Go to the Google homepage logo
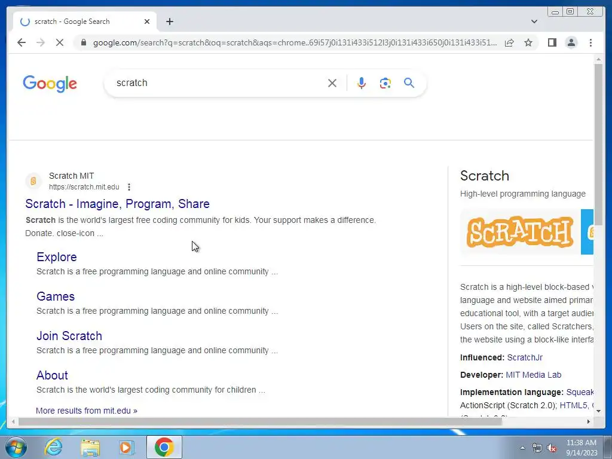The height and width of the screenshot is (459, 612). pyautogui.click(x=50, y=84)
